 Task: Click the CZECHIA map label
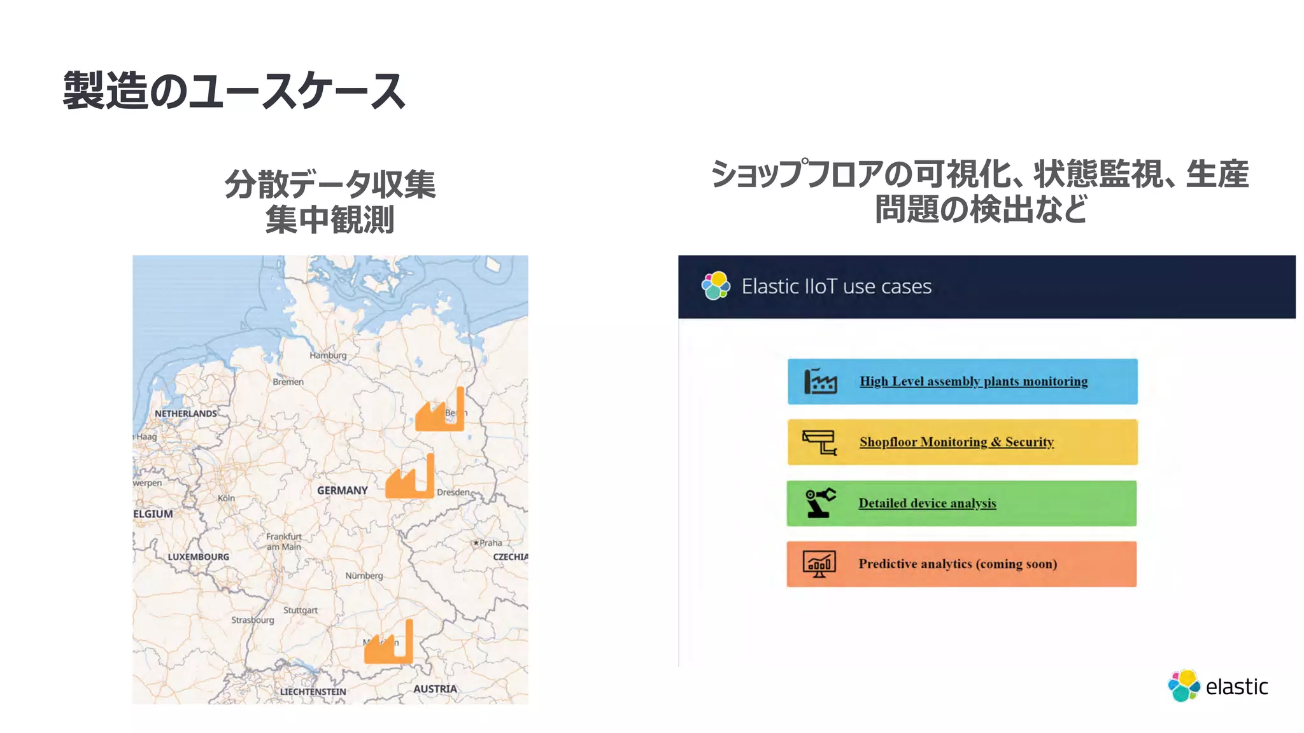(511, 557)
